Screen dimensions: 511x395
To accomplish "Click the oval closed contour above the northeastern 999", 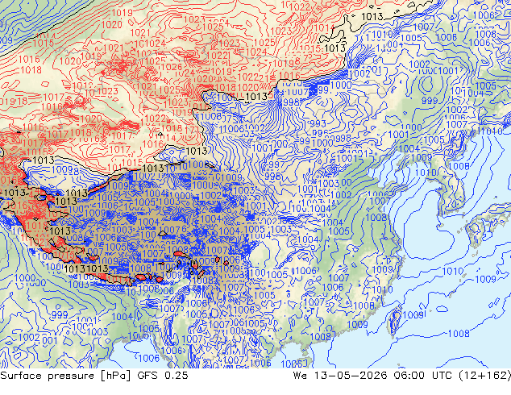I will [x=427, y=85].
